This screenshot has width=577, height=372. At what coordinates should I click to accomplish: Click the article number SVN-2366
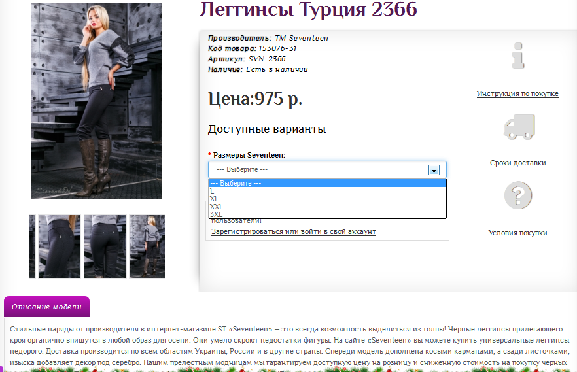[267, 59]
